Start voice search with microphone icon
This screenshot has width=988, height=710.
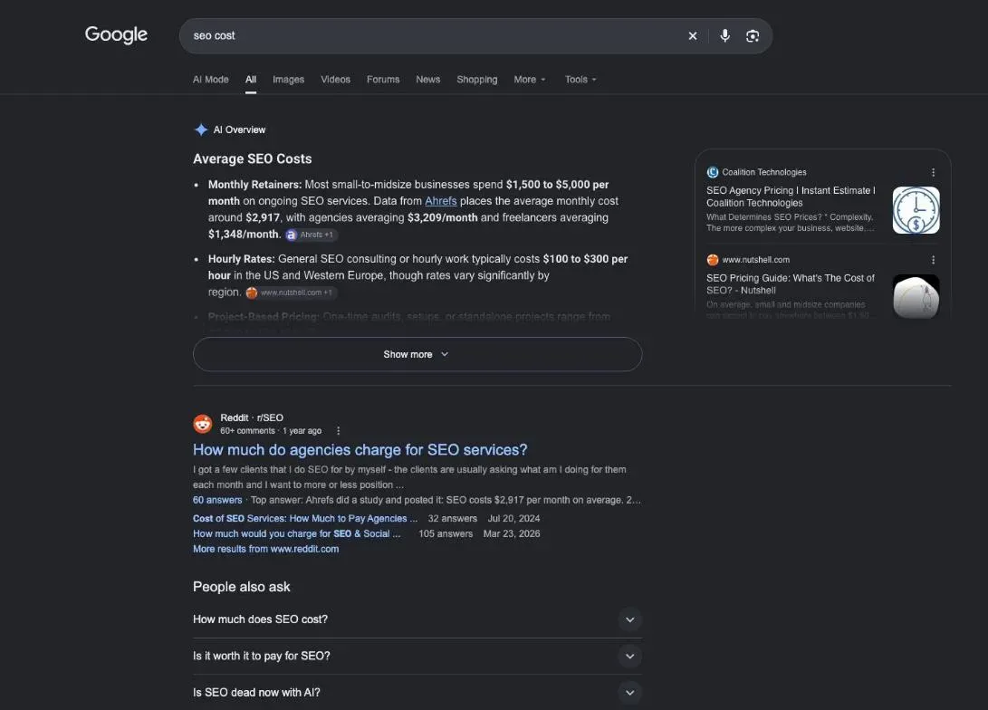pyautogui.click(x=724, y=36)
